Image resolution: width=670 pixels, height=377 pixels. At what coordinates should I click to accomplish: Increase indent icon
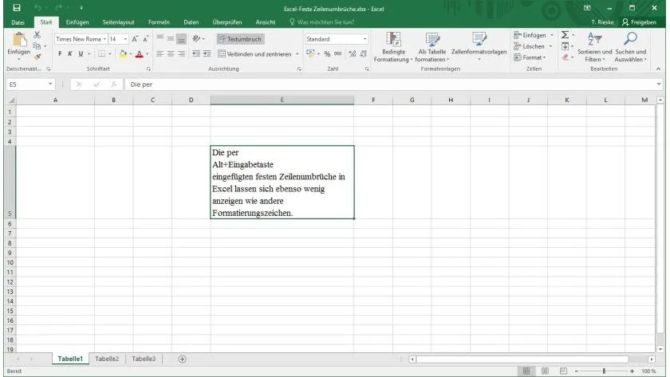[207, 53]
